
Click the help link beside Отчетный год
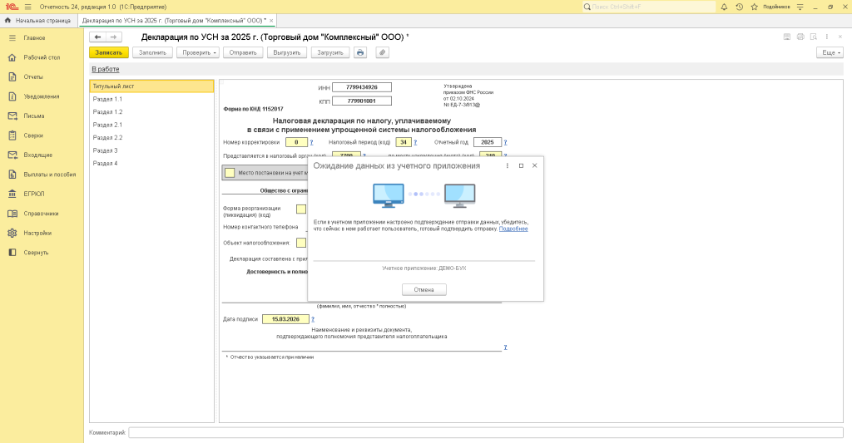505,142
